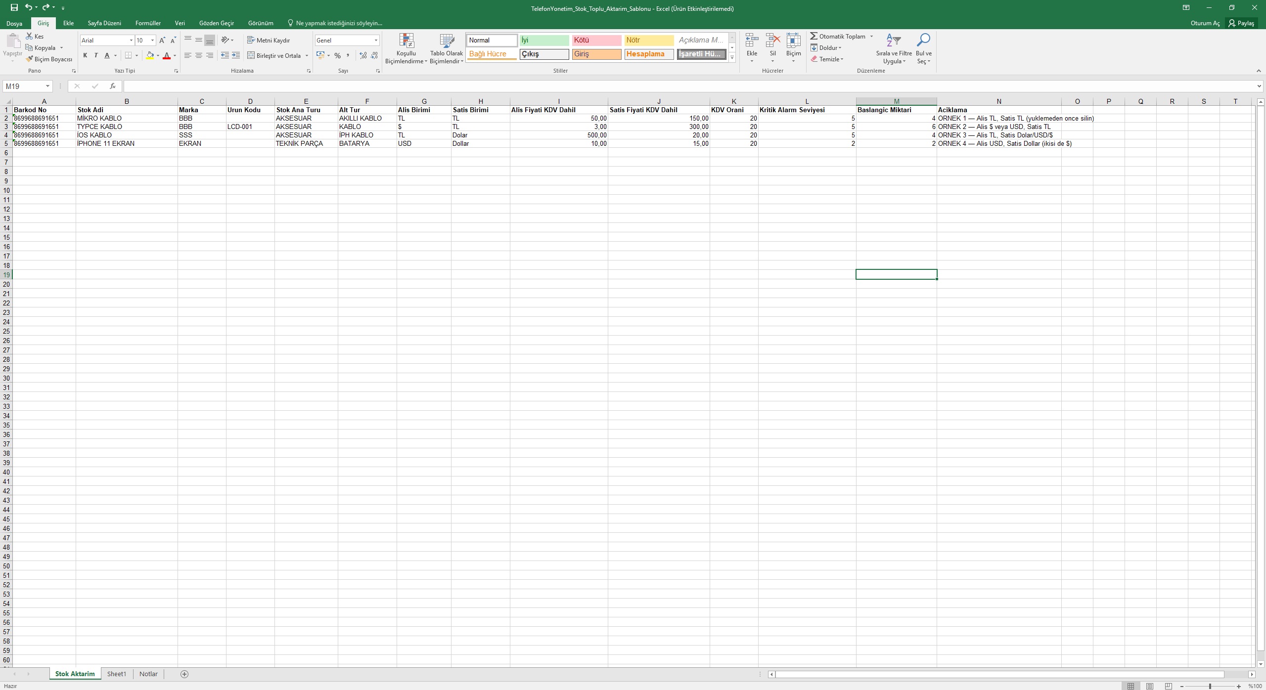The height and width of the screenshot is (690, 1266).
Task: Open the Dosya menu tab
Action: [x=14, y=23]
